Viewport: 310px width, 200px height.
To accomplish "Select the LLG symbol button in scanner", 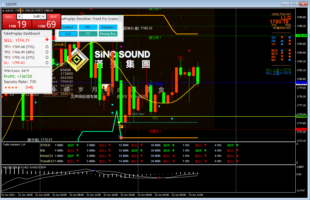I will tap(68, 34).
